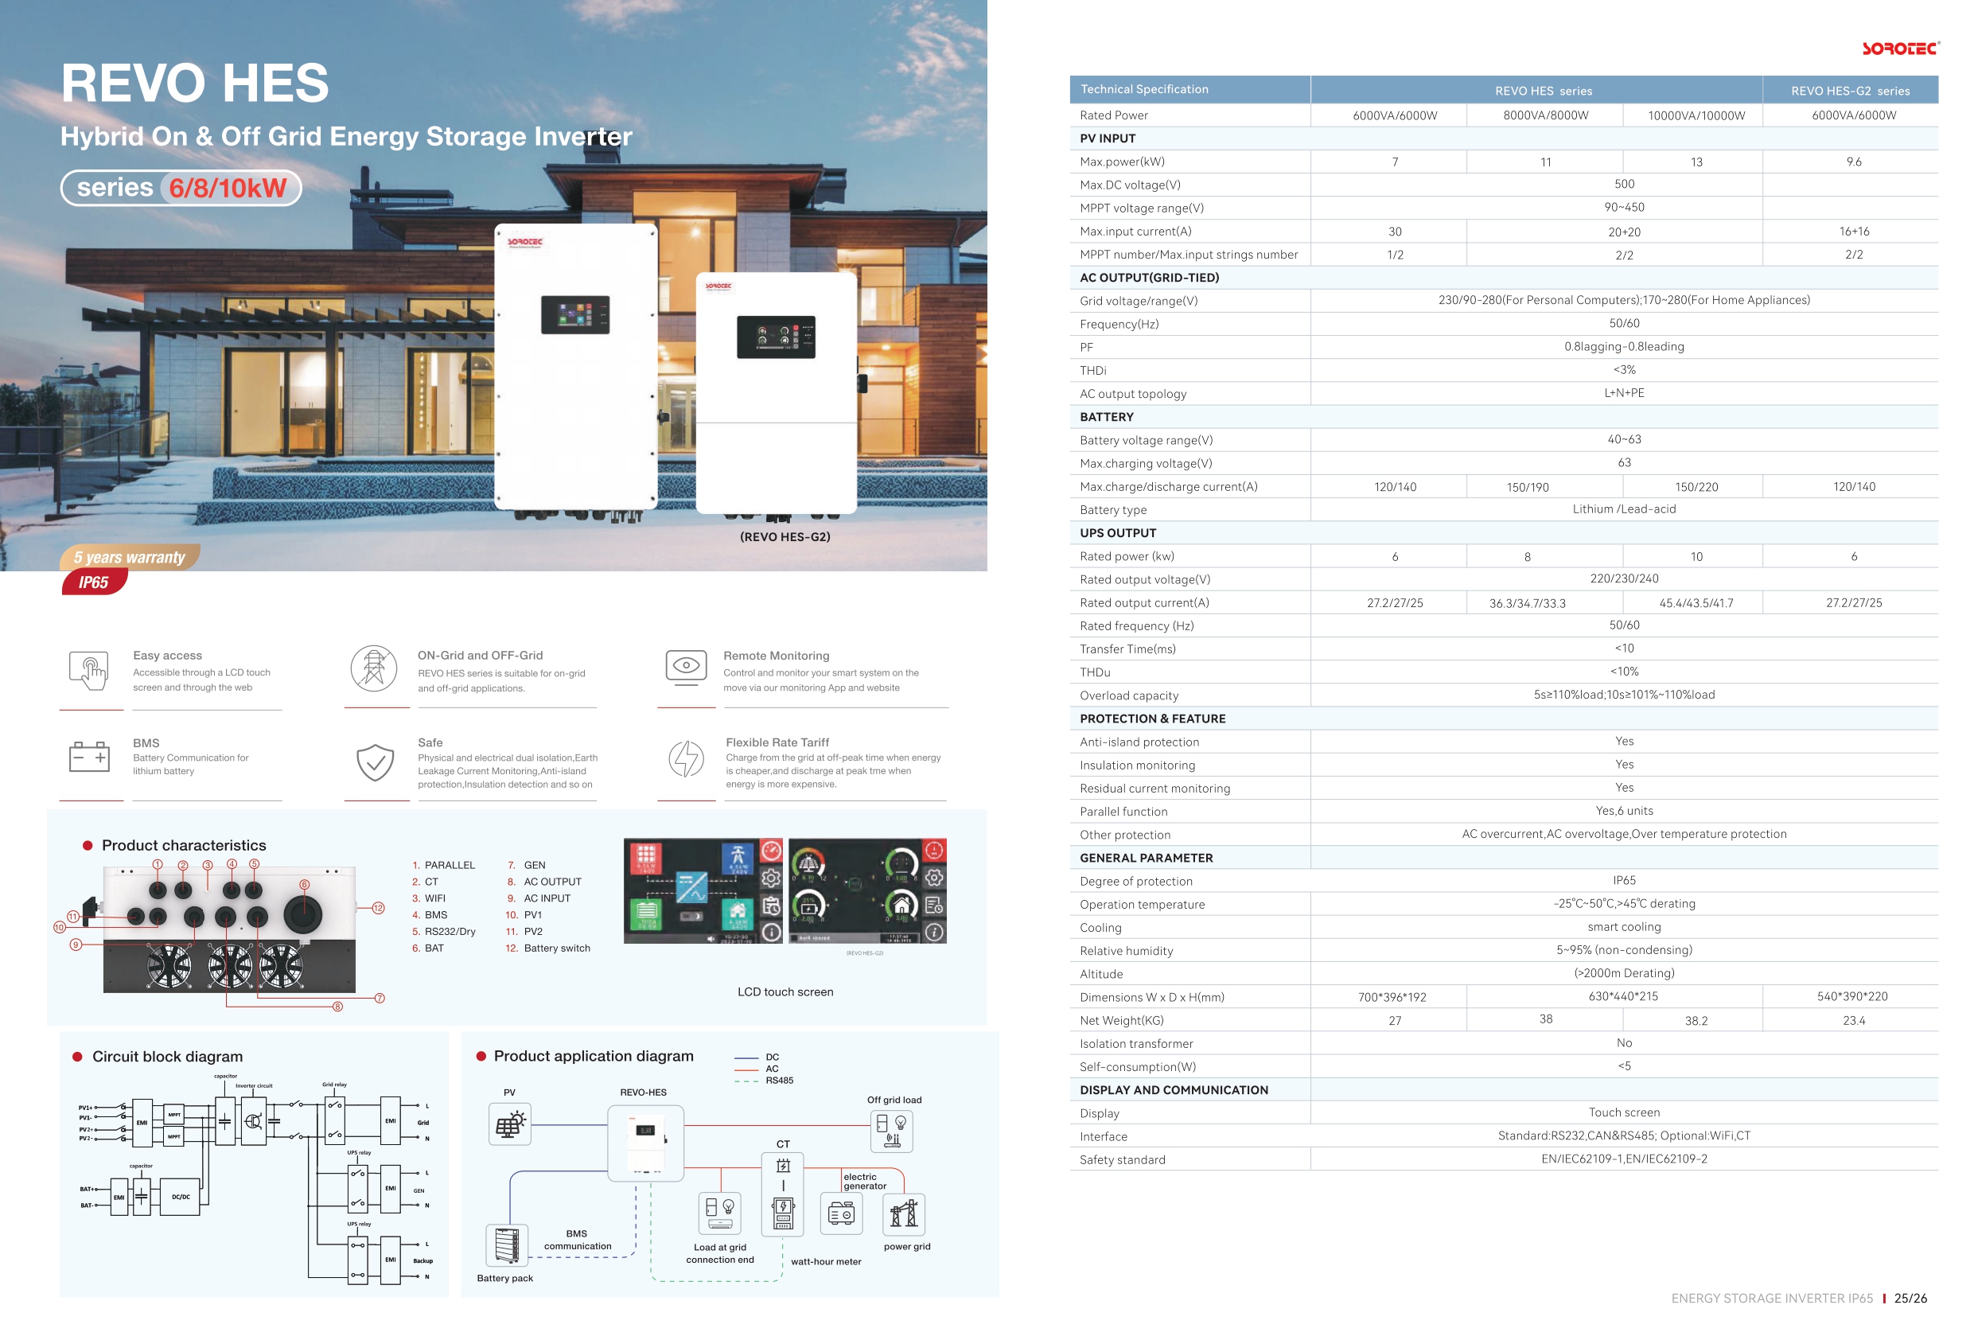Image resolution: width=1974 pixels, height=1336 pixels.
Task: Click the left LCD touch screen image
Action: click(704, 891)
